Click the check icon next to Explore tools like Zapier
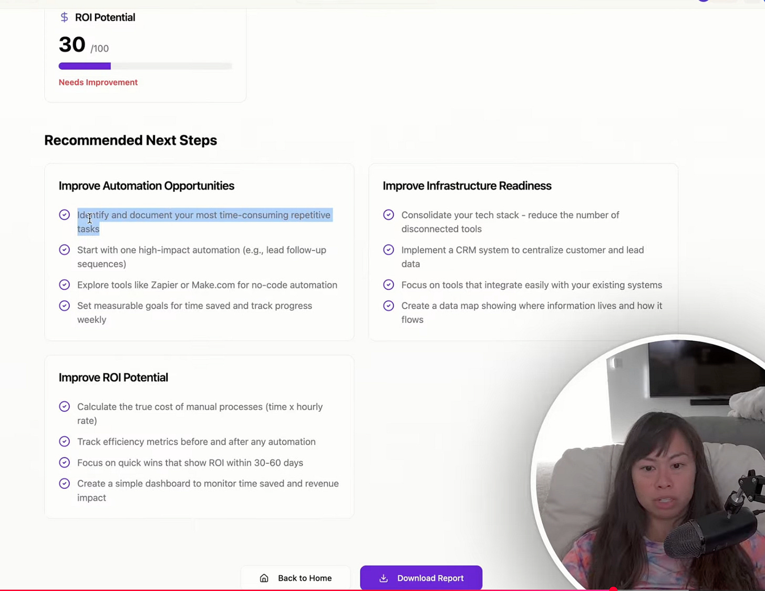The image size is (765, 591). click(x=65, y=284)
